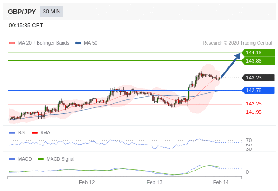Click the 141.95 red support level

(253, 112)
